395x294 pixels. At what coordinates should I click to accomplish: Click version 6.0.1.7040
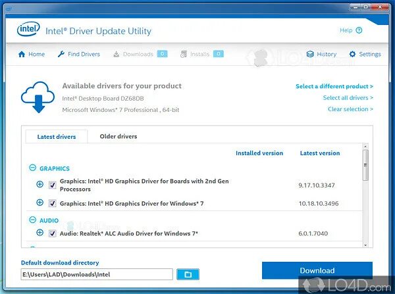tap(313, 233)
